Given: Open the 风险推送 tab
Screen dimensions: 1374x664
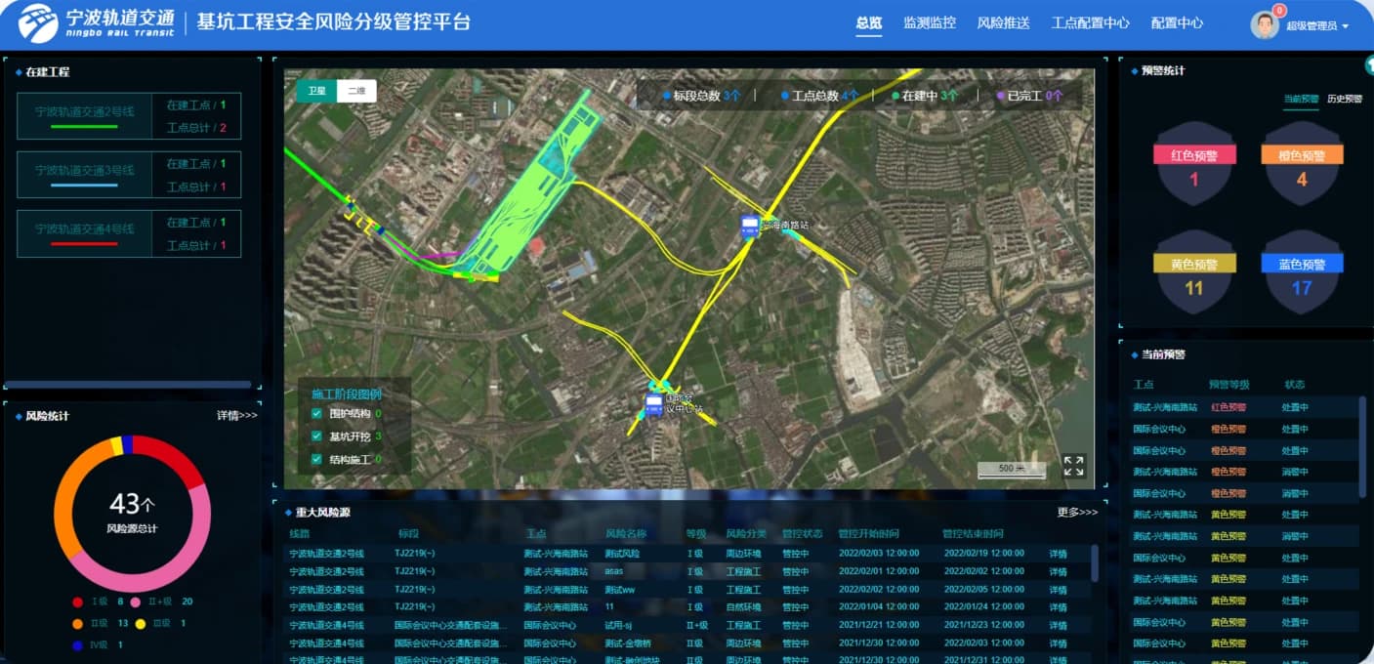Looking at the screenshot, I should (1003, 23).
